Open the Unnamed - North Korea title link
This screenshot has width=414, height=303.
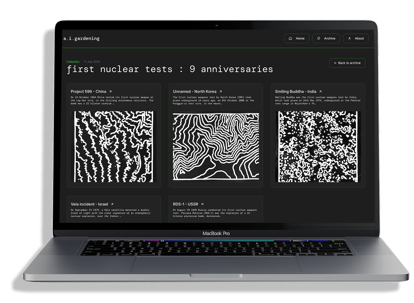(x=194, y=92)
